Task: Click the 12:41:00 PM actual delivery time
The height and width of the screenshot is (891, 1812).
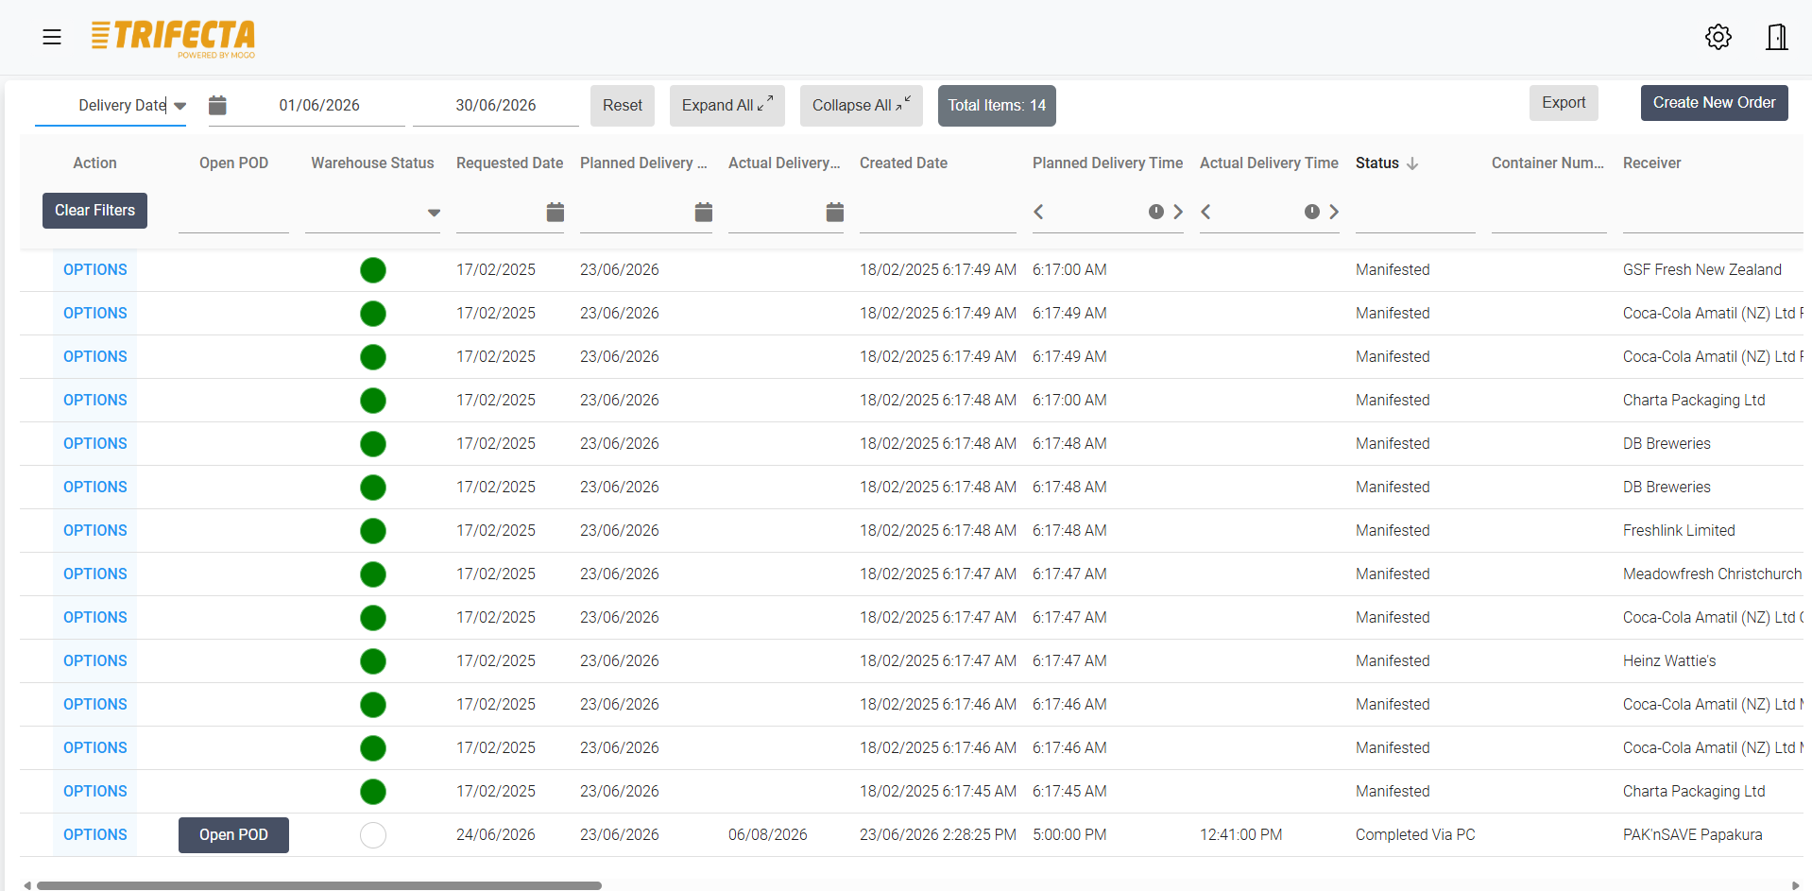Action: (x=1241, y=835)
